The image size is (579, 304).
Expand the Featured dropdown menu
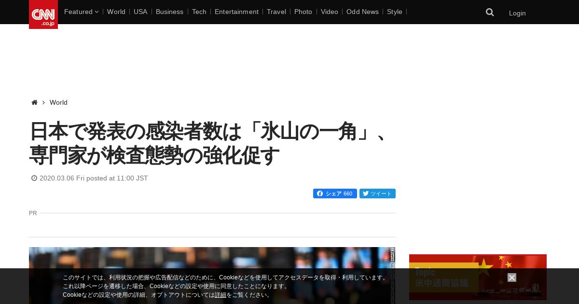(x=81, y=12)
